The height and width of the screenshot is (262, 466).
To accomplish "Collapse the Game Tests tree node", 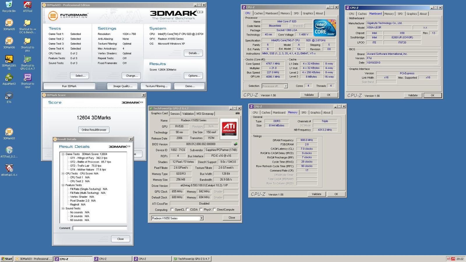I will [63, 154].
